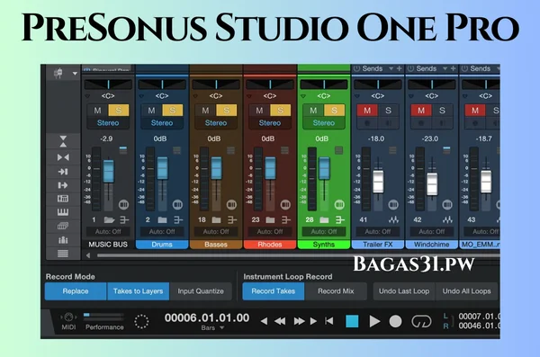Toggle Windchime Sends power icon
The height and width of the screenshot is (357, 540).
tap(410, 69)
